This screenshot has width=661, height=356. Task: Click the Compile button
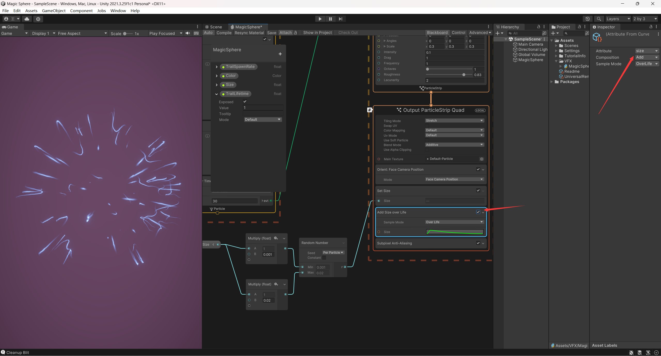click(x=224, y=33)
